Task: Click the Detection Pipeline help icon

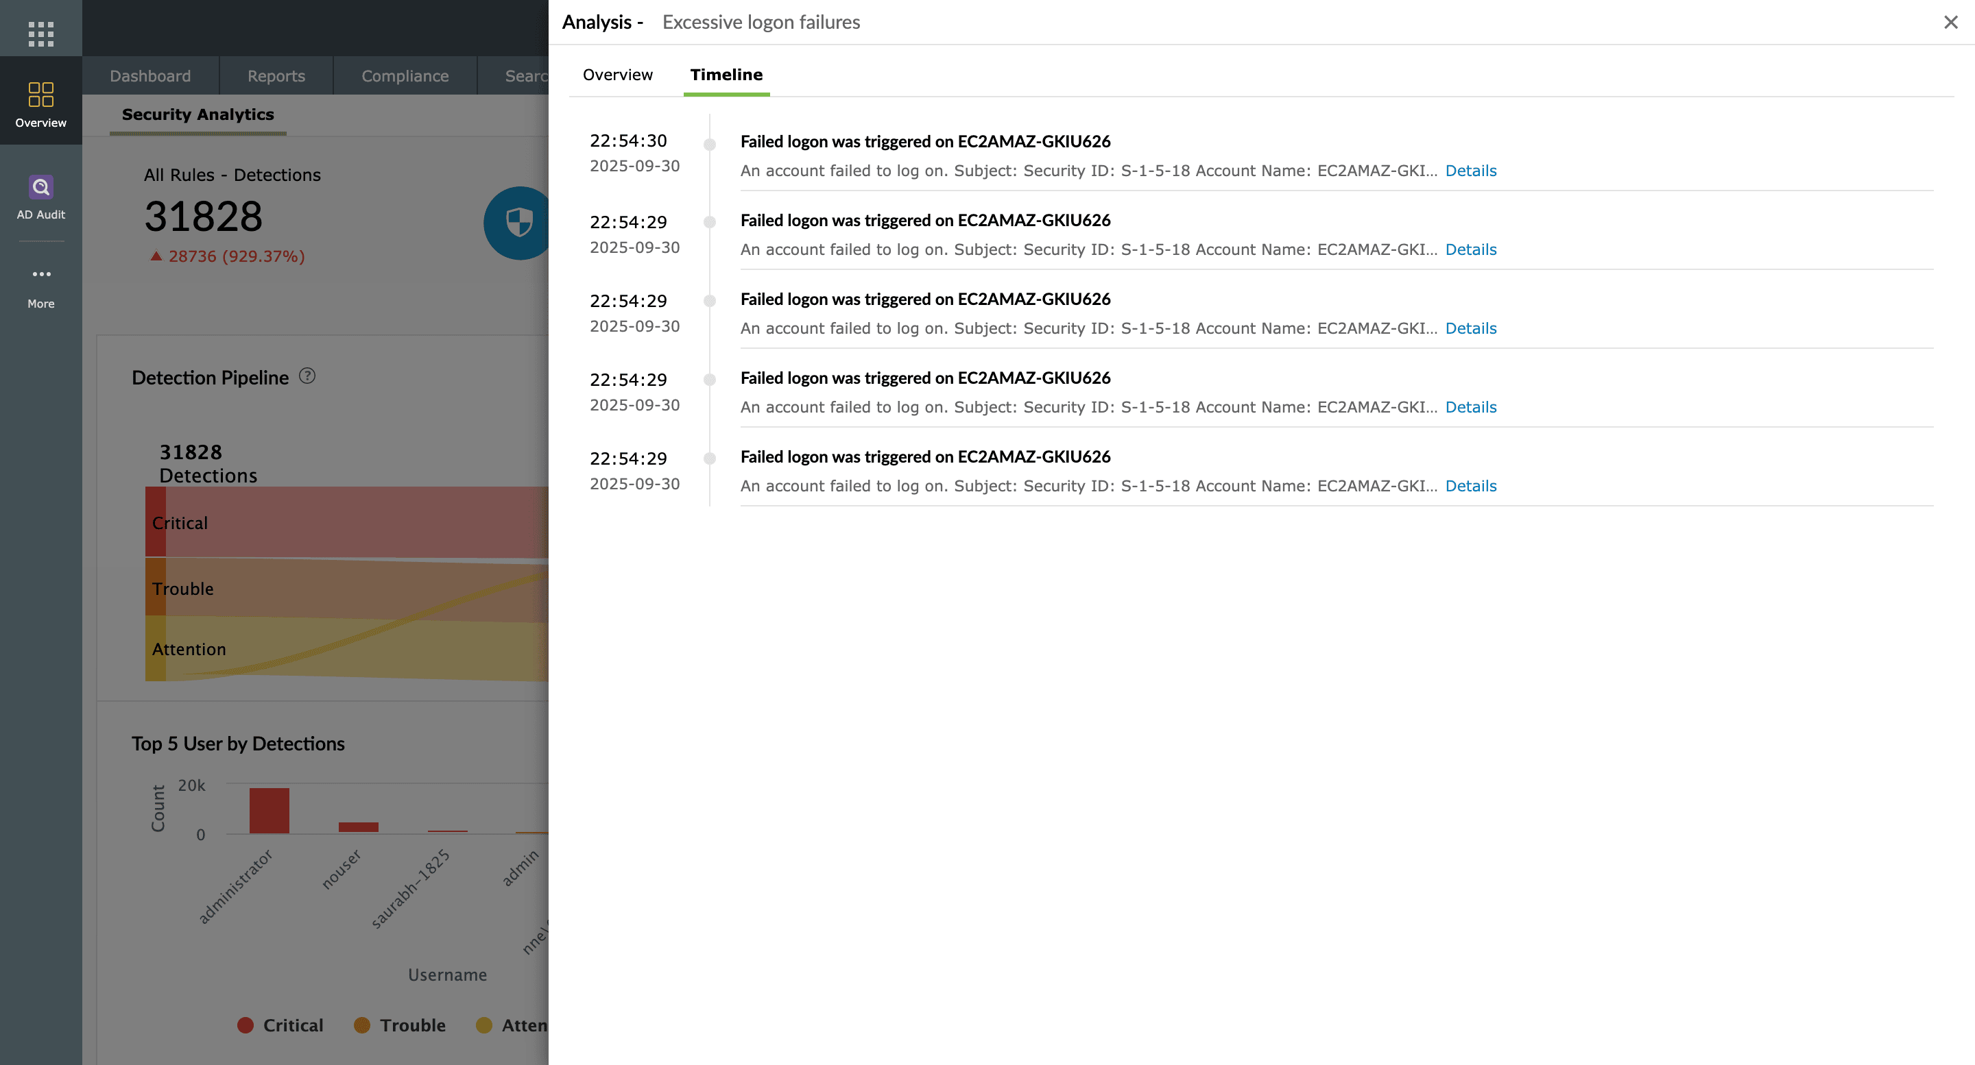Action: (x=307, y=376)
